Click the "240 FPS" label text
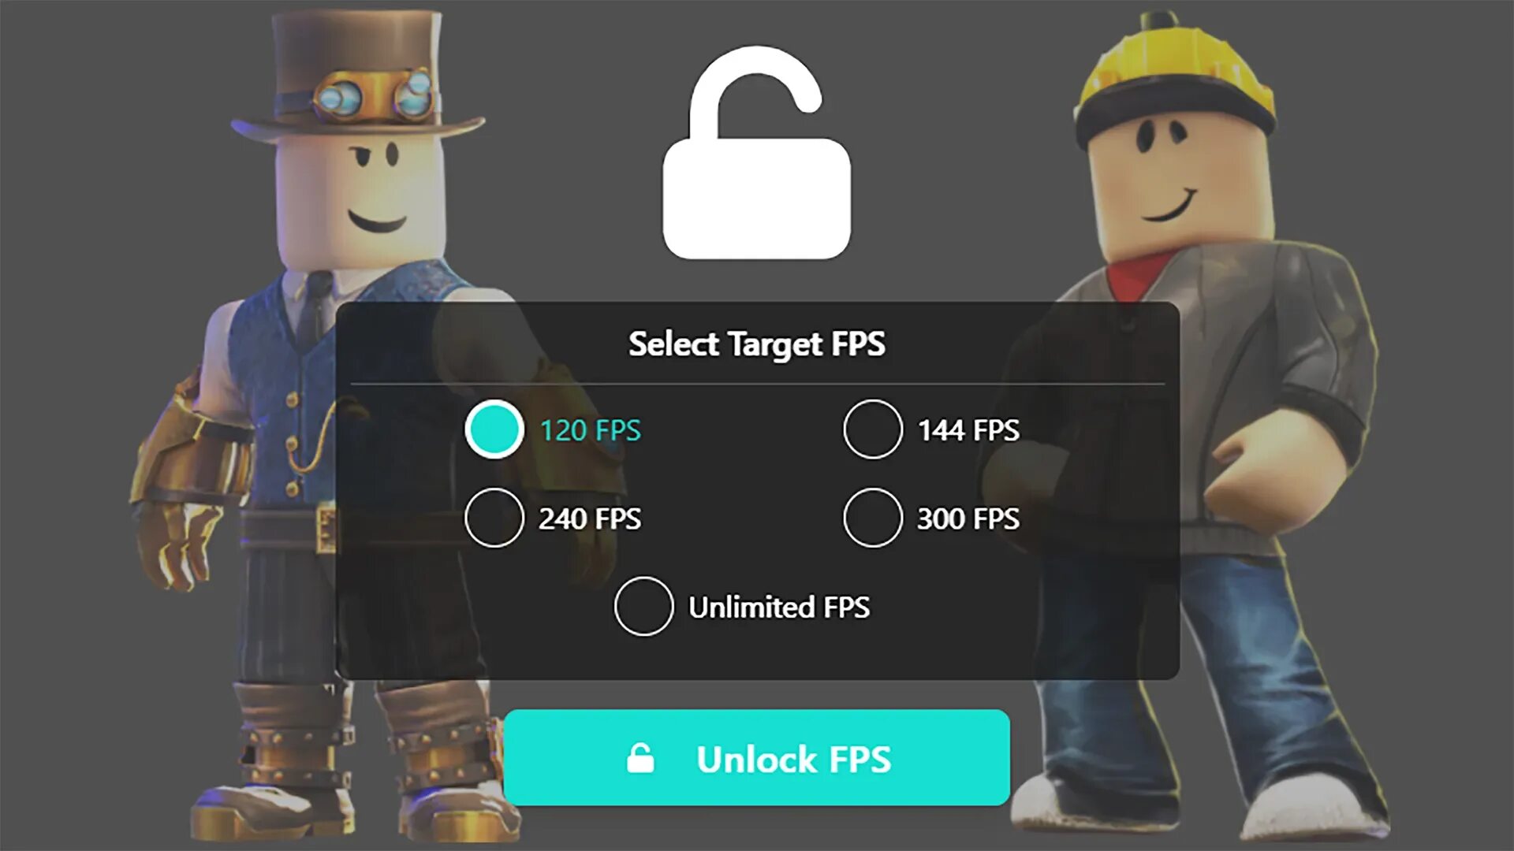Image resolution: width=1514 pixels, height=851 pixels. 591,518
